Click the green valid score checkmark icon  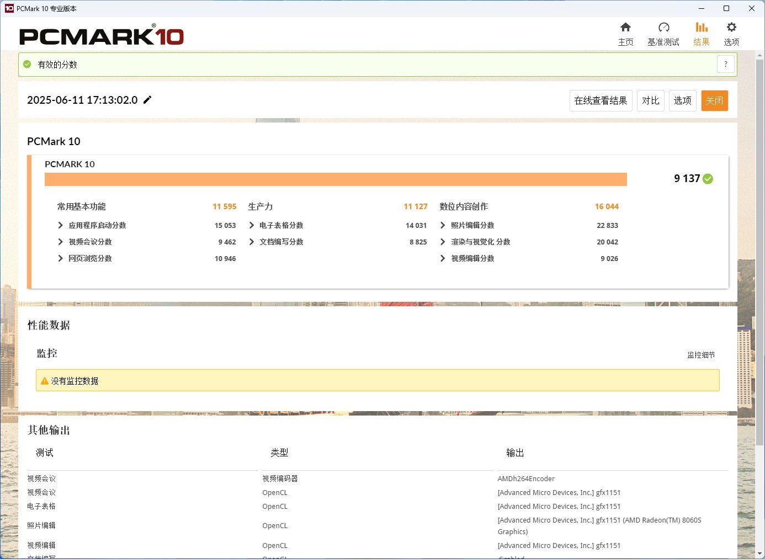point(27,65)
